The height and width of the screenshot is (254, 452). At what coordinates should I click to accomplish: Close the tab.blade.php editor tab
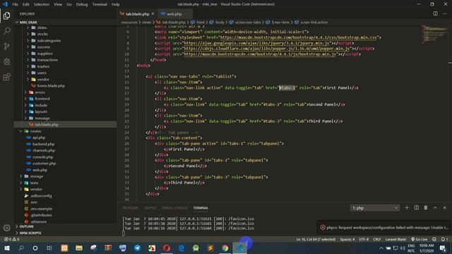(153, 14)
